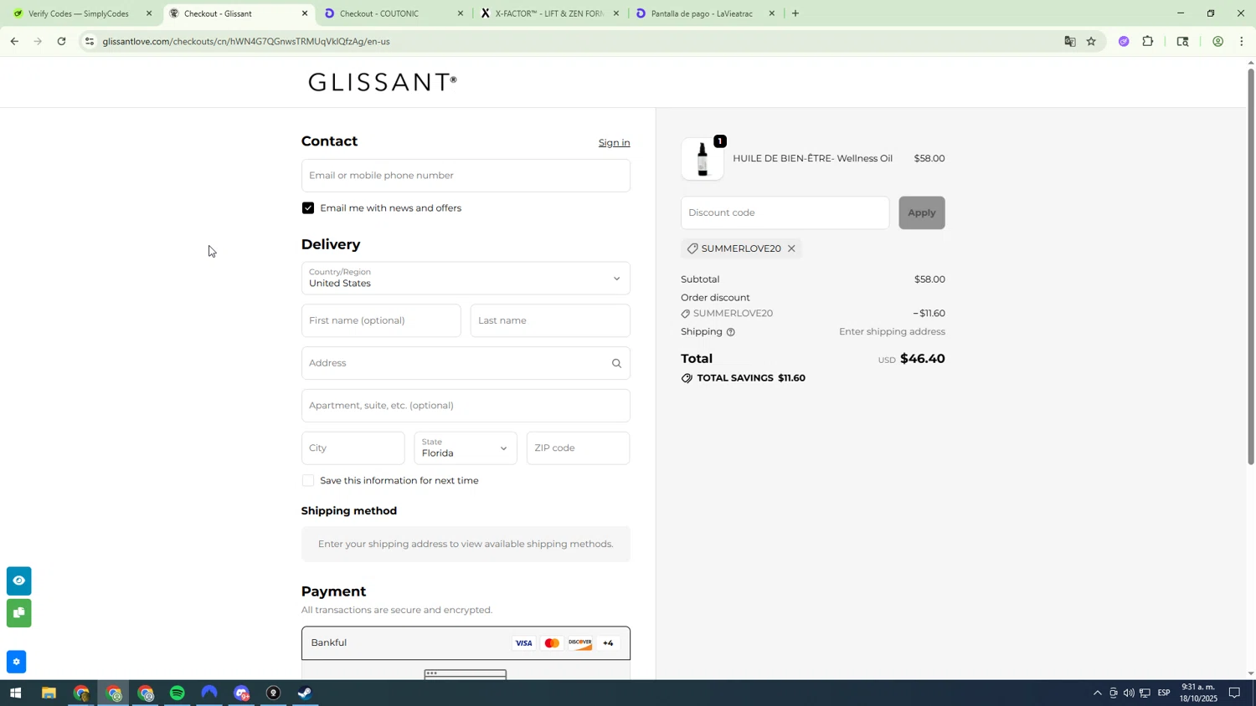Switch to the Verify Codes SimplyCodes tab
The height and width of the screenshot is (706, 1256).
(78, 13)
